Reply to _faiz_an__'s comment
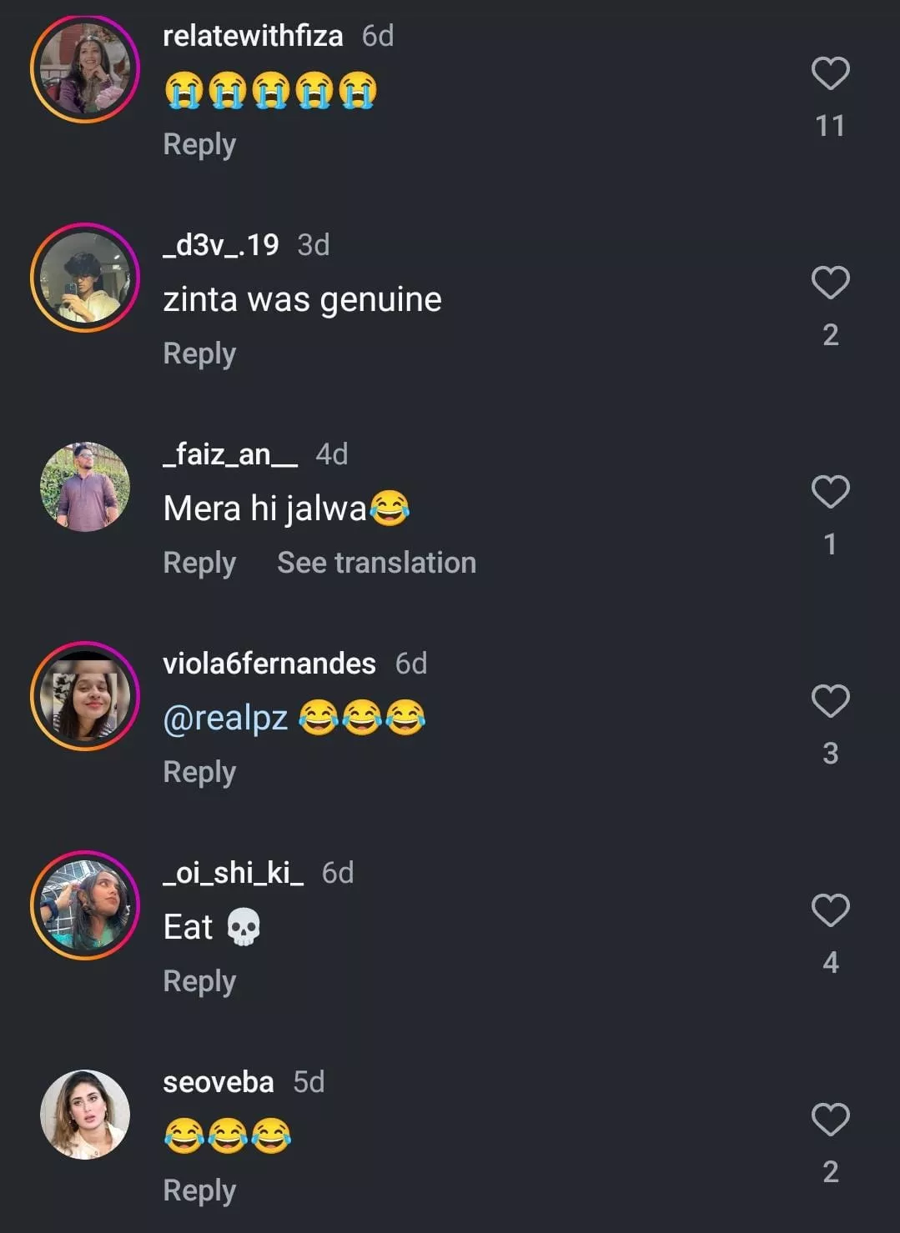900x1233 pixels. pos(199,563)
